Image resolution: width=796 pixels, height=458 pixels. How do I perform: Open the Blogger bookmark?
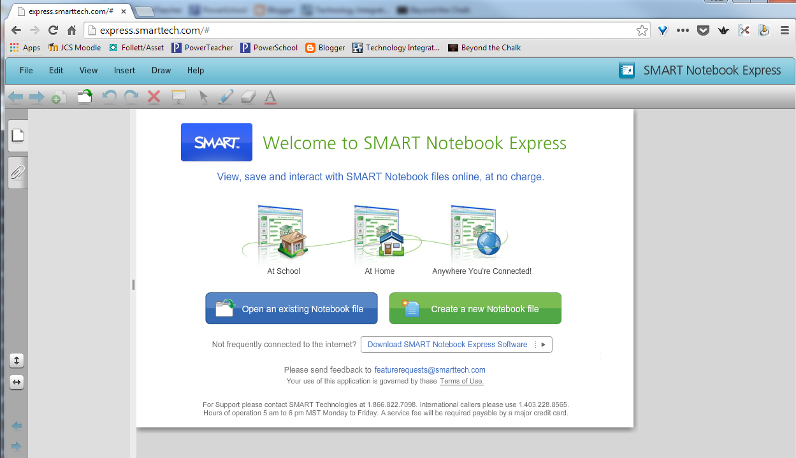tap(325, 48)
